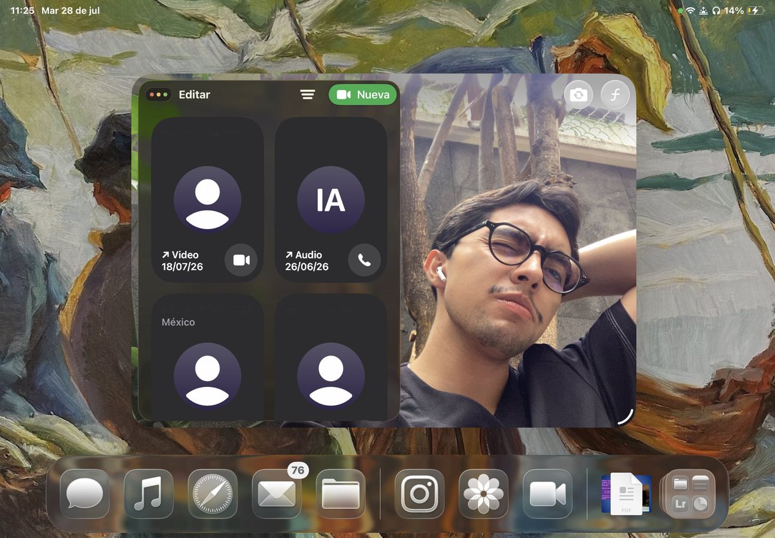Tap the headphones status icon
The width and height of the screenshot is (775, 538).
pyautogui.click(x=716, y=11)
